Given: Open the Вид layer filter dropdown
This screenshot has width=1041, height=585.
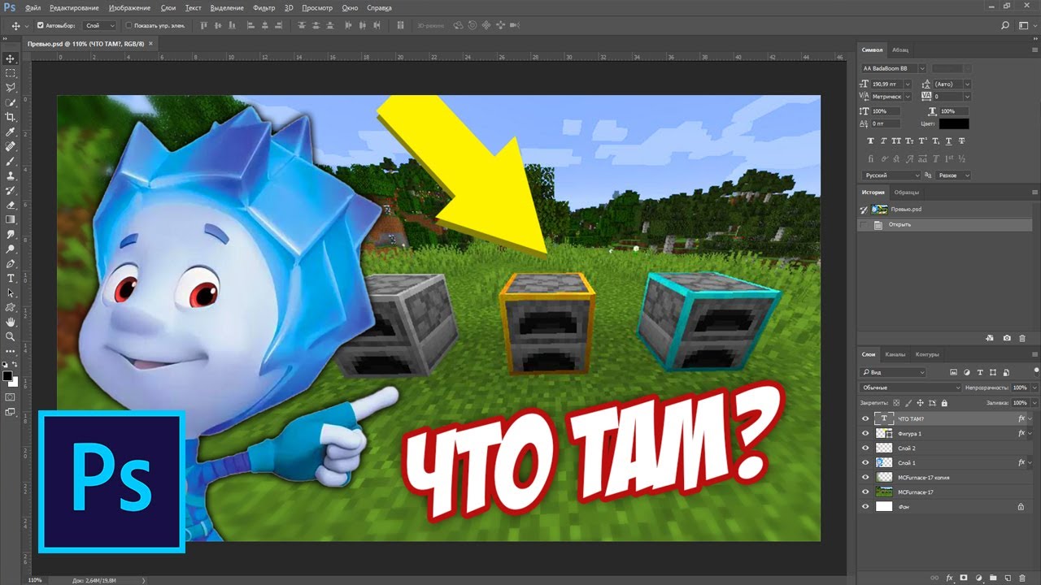Looking at the screenshot, I should (893, 373).
